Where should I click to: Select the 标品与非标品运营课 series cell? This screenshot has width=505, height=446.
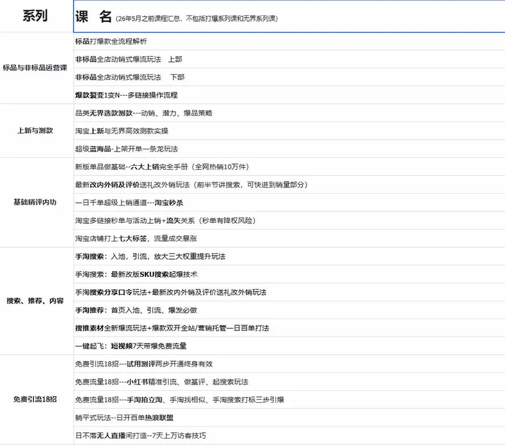coord(36,68)
